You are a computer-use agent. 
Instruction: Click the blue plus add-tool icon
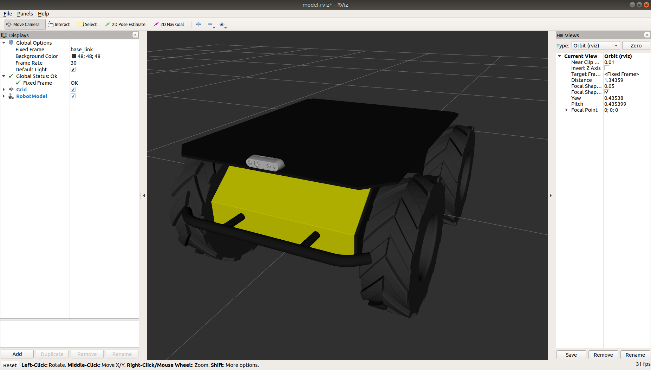point(198,24)
